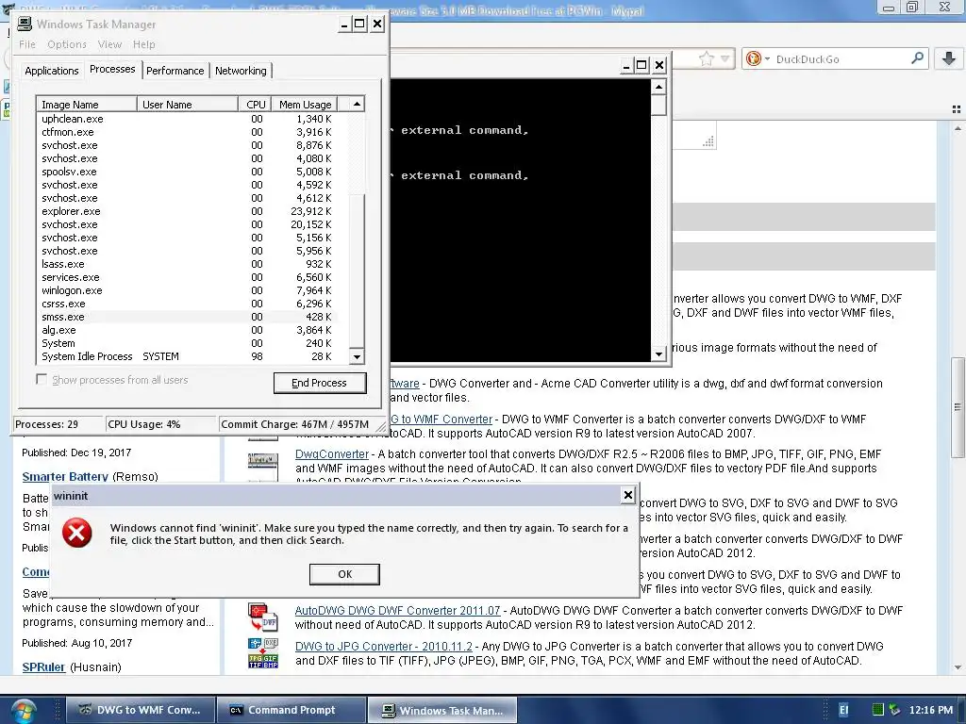Open the SPRuler link
The width and height of the screenshot is (966, 724).
click(x=43, y=666)
